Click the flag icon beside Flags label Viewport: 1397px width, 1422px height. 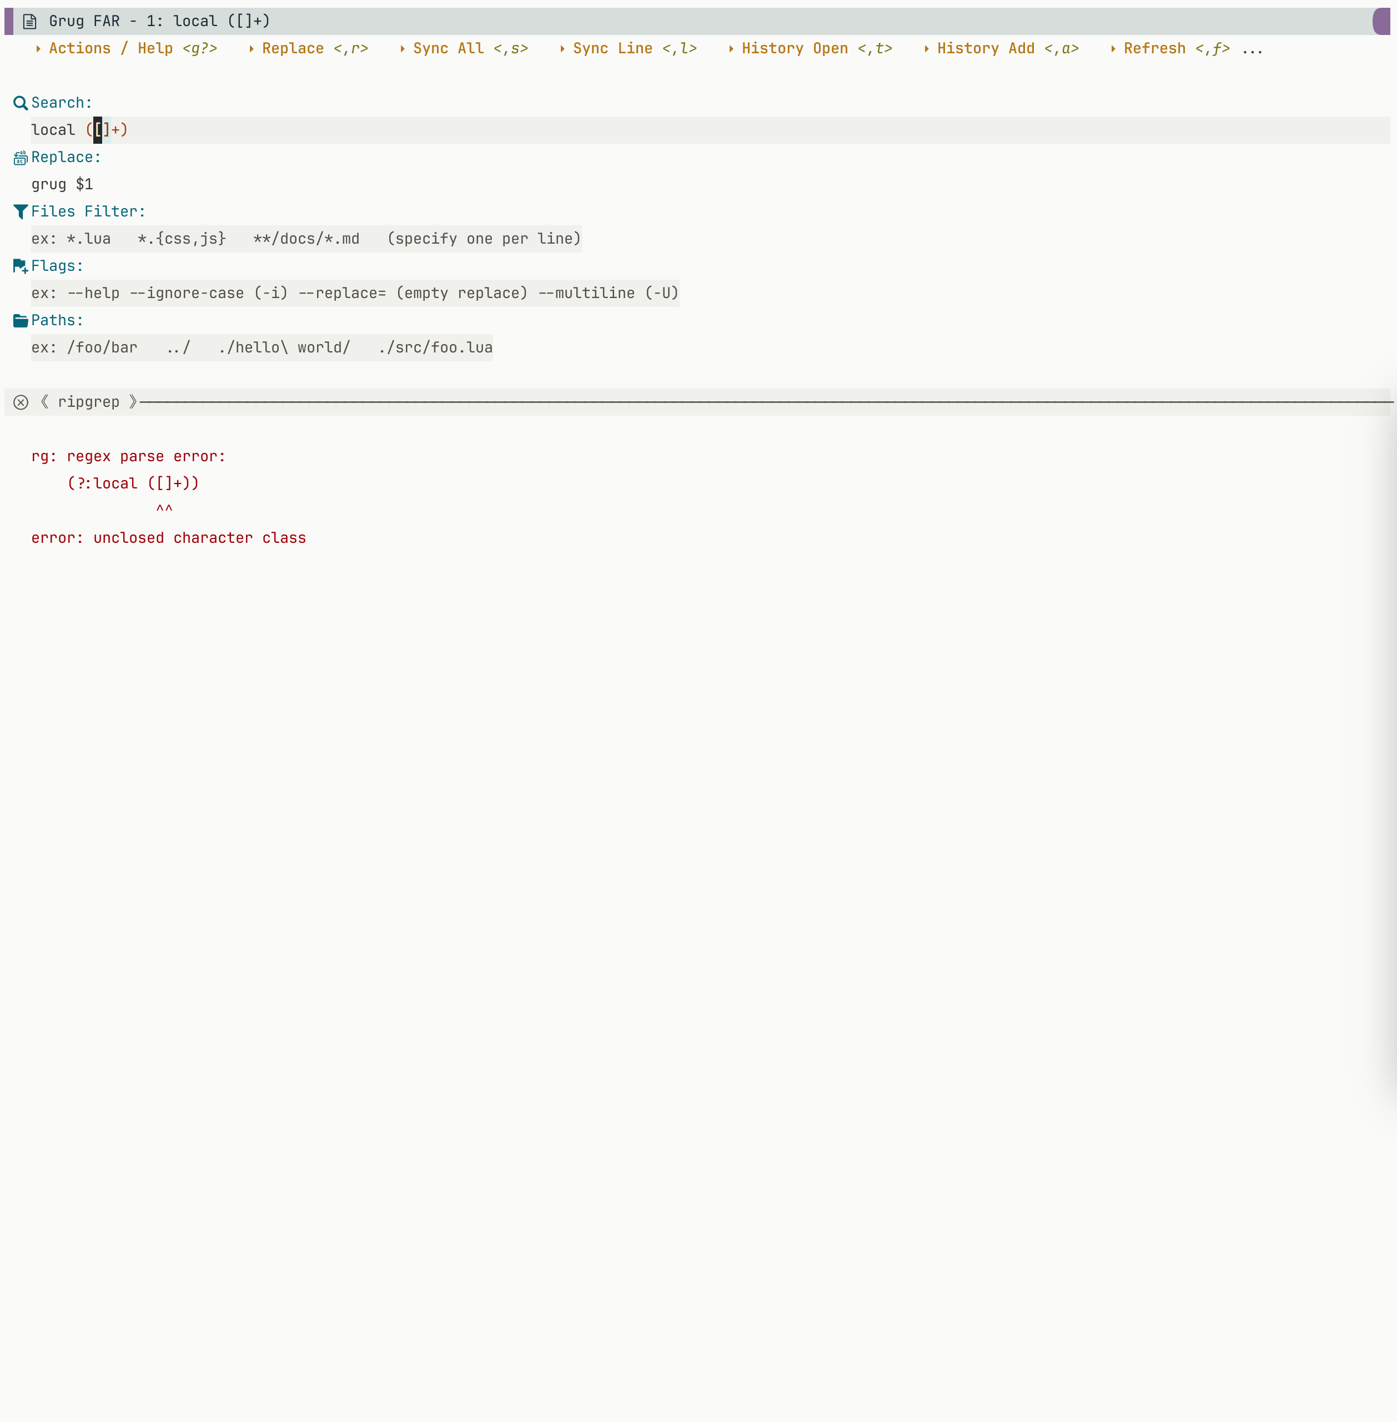pyautogui.click(x=20, y=265)
